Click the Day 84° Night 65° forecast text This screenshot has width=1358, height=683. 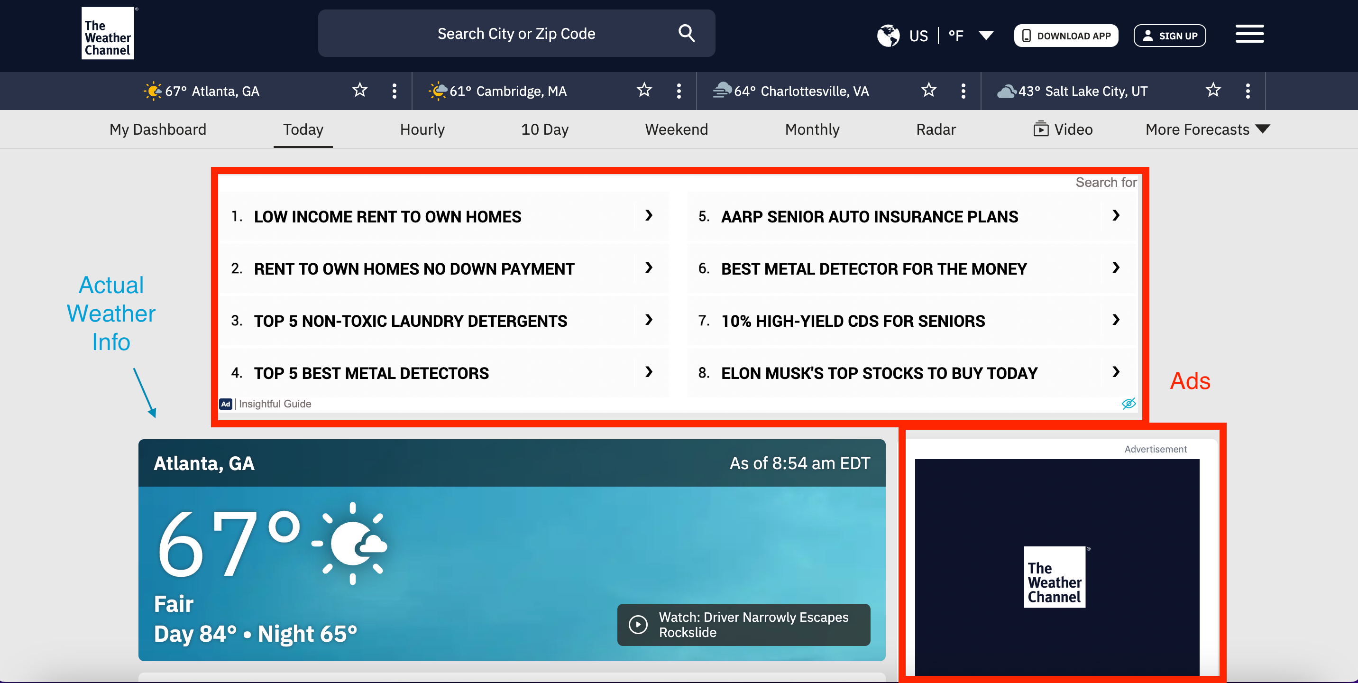255,633
